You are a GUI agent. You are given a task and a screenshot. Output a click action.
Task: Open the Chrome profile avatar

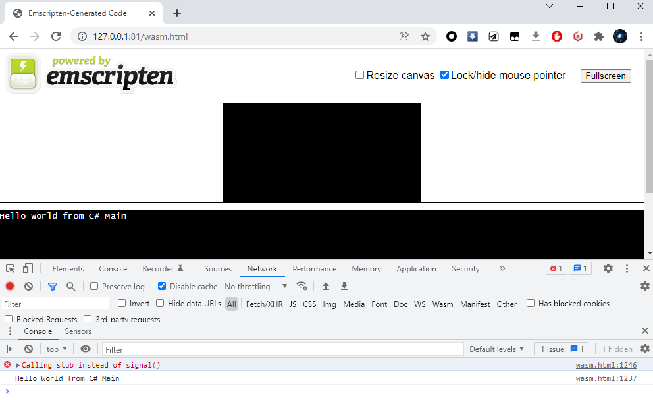click(620, 36)
